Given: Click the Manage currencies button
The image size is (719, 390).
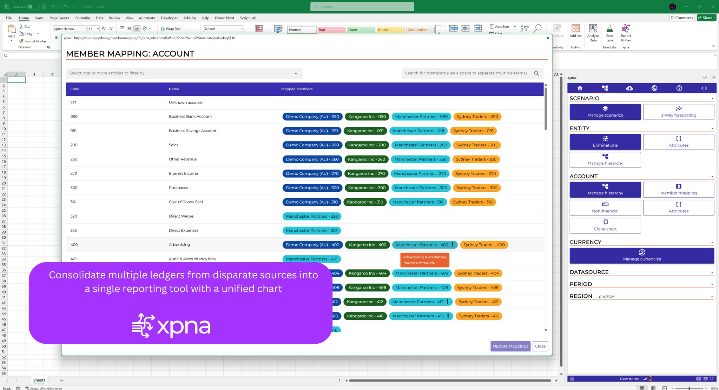Looking at the screenshot, I should click(641, 256).
